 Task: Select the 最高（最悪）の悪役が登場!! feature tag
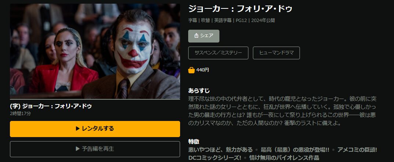coord(295,150)
